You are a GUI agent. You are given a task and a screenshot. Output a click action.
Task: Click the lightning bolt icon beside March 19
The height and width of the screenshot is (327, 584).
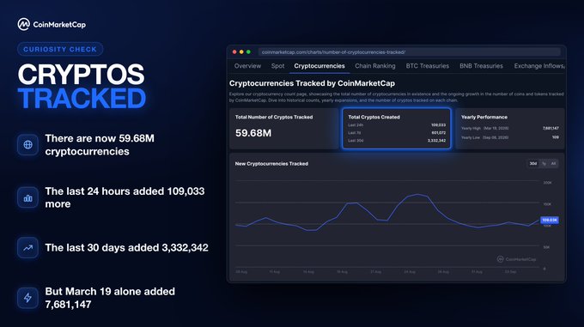[27, 298]
